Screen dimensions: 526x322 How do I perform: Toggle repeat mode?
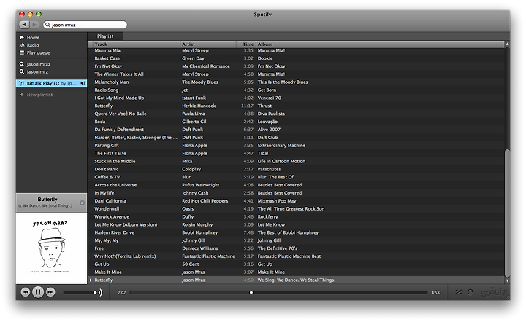coord(470,292)
